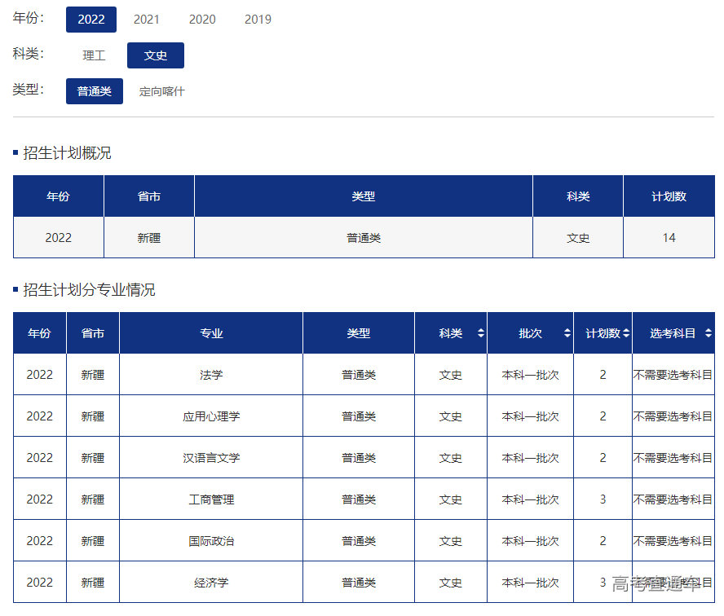Image resolution: width=724 pixels, height=616 pixels.
Task: Switch type to 定向喀什
Action: point(161,91)
